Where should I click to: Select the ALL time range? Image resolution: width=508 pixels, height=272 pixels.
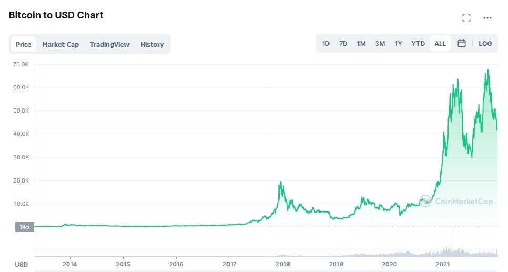coord(440,43)
